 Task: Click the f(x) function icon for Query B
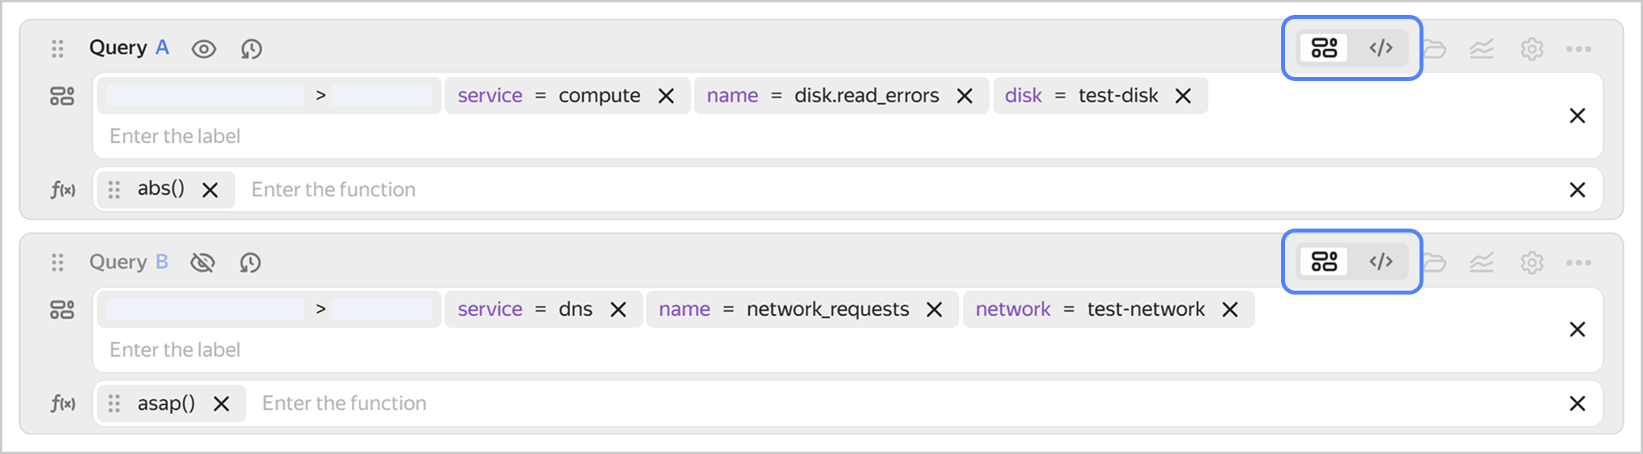64,403
